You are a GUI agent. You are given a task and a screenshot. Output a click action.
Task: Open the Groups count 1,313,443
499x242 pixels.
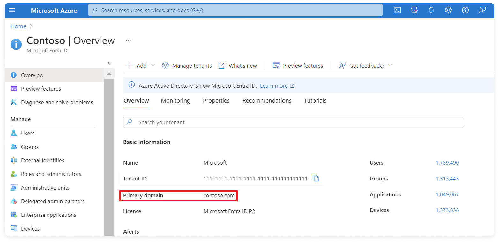pos(447,179)
